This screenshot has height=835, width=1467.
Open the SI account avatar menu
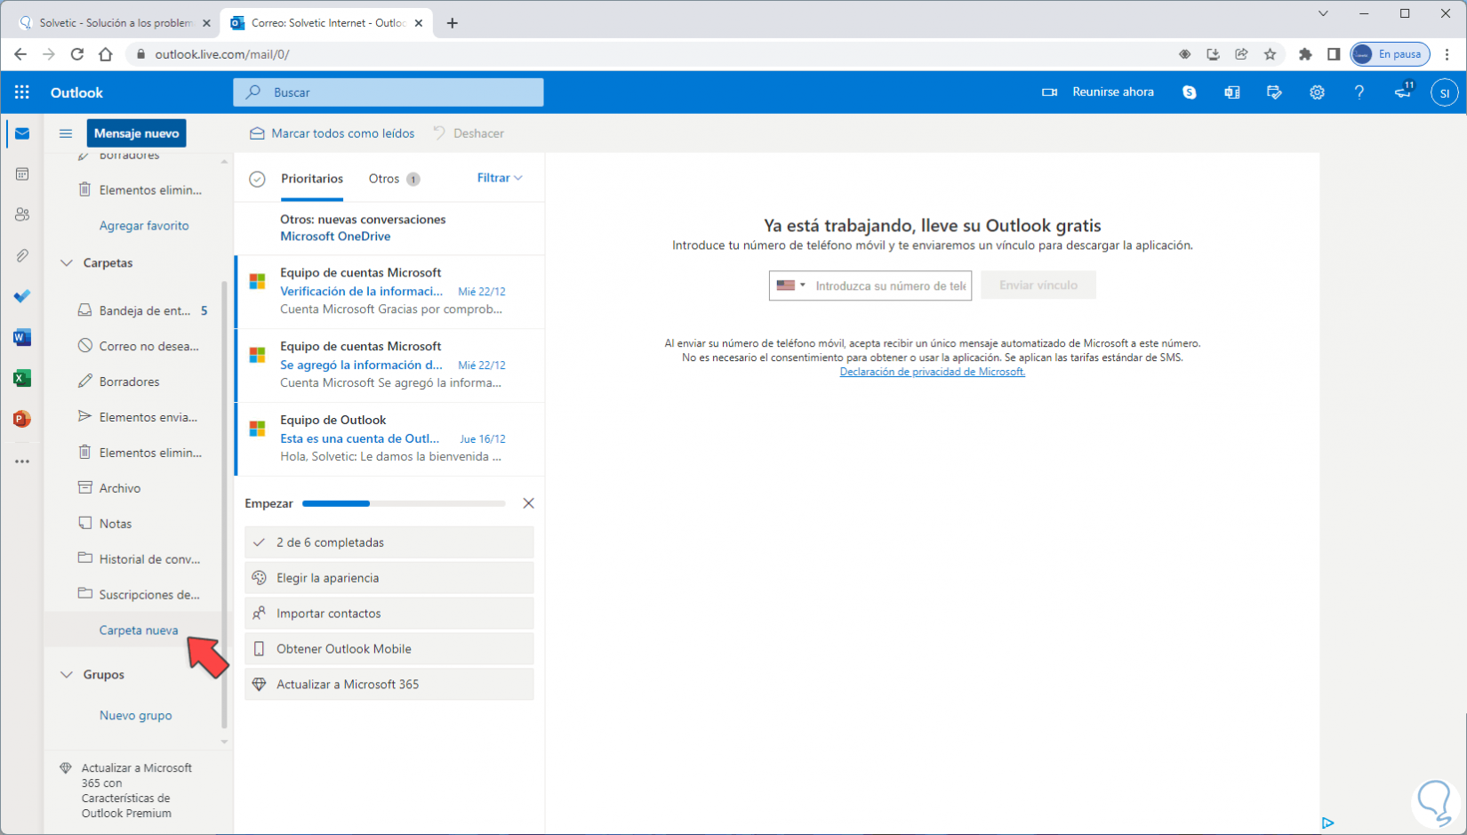[x=1444, y=92]
